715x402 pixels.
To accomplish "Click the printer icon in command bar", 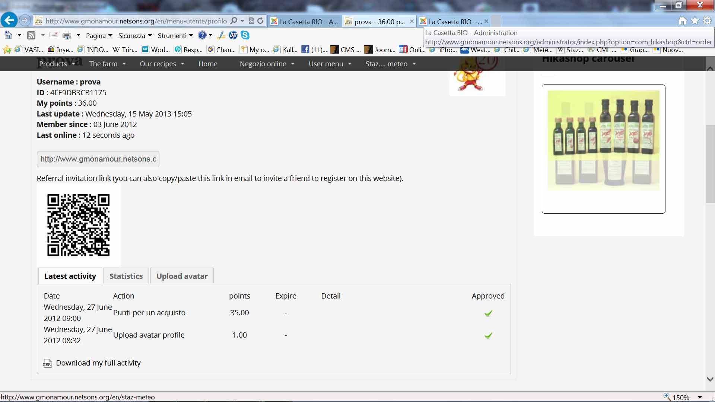I will (67, 35).
